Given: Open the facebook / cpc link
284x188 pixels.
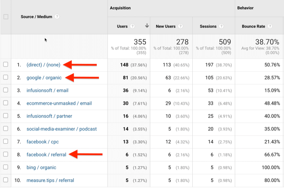Looking at the screenshot, I should pos(43,142).
